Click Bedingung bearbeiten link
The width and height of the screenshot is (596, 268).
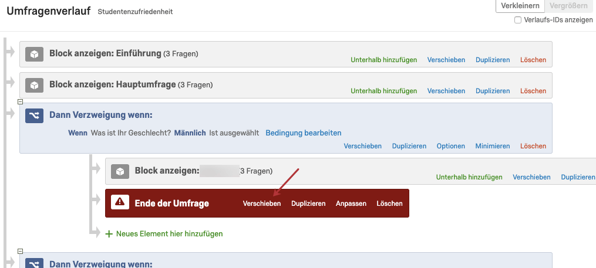304,133
